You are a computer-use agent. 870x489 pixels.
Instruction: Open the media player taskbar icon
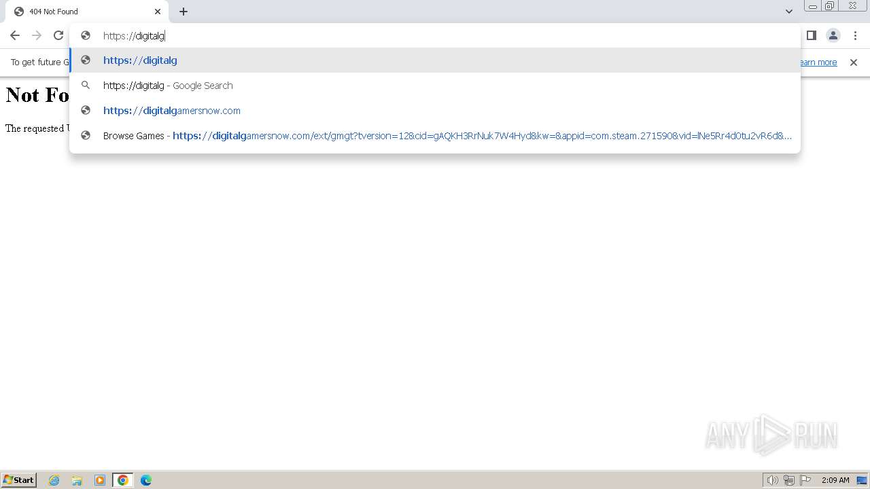point(100,480)
